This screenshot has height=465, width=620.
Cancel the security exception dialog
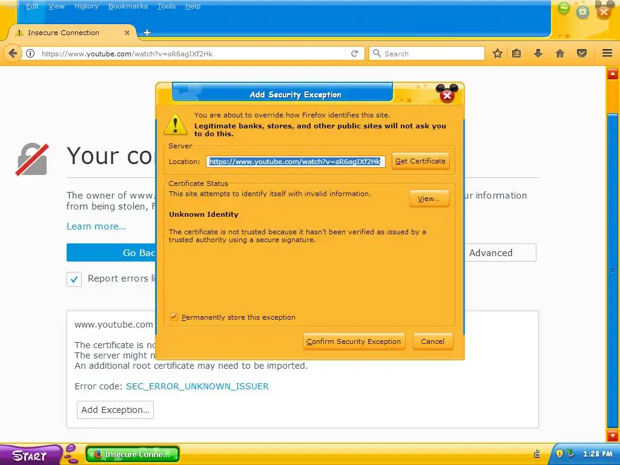click(x=432, y=341)
